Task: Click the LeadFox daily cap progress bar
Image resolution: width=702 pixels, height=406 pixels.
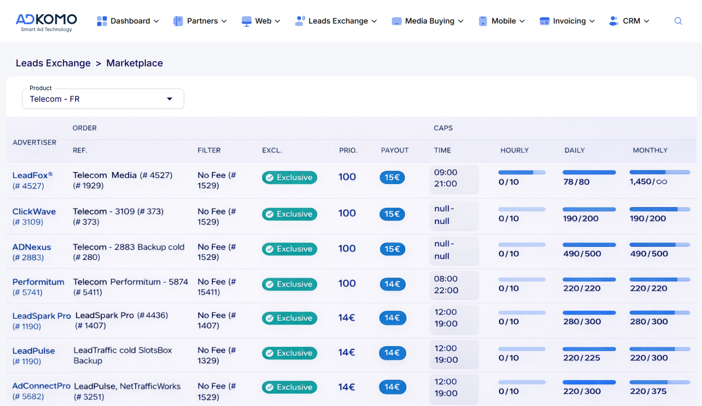Action: coord(589,172)
